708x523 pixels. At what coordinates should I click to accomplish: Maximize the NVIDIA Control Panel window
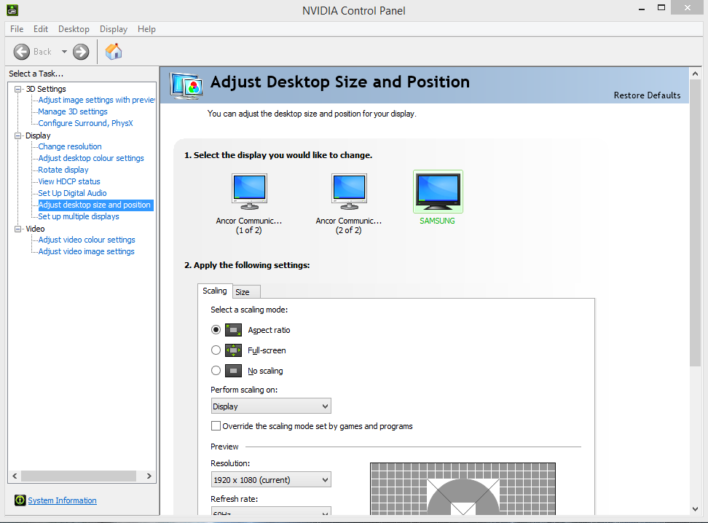(661, 8)
